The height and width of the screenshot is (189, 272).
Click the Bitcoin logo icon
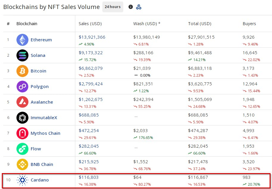pyautogui.click(x=22, y=71)
